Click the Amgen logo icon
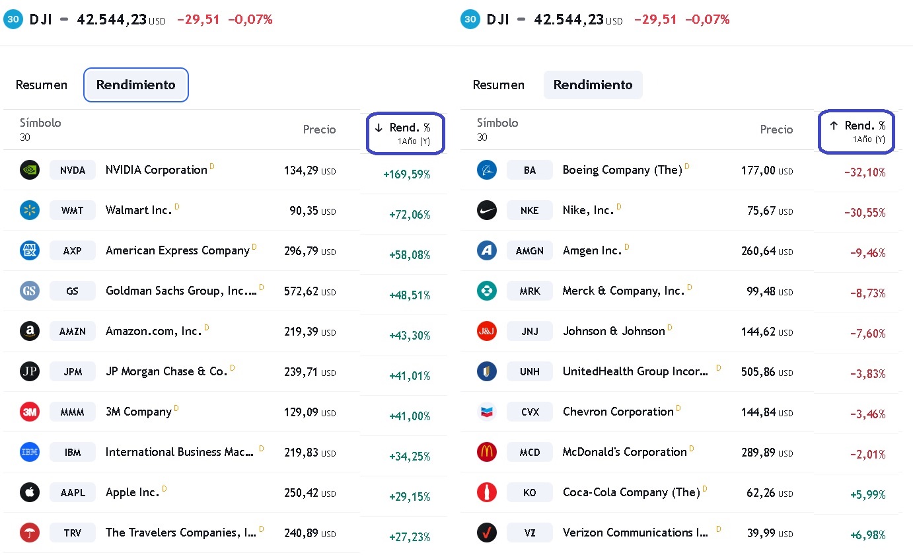This screenshot has height=555, width=913. tap(487, 250)
